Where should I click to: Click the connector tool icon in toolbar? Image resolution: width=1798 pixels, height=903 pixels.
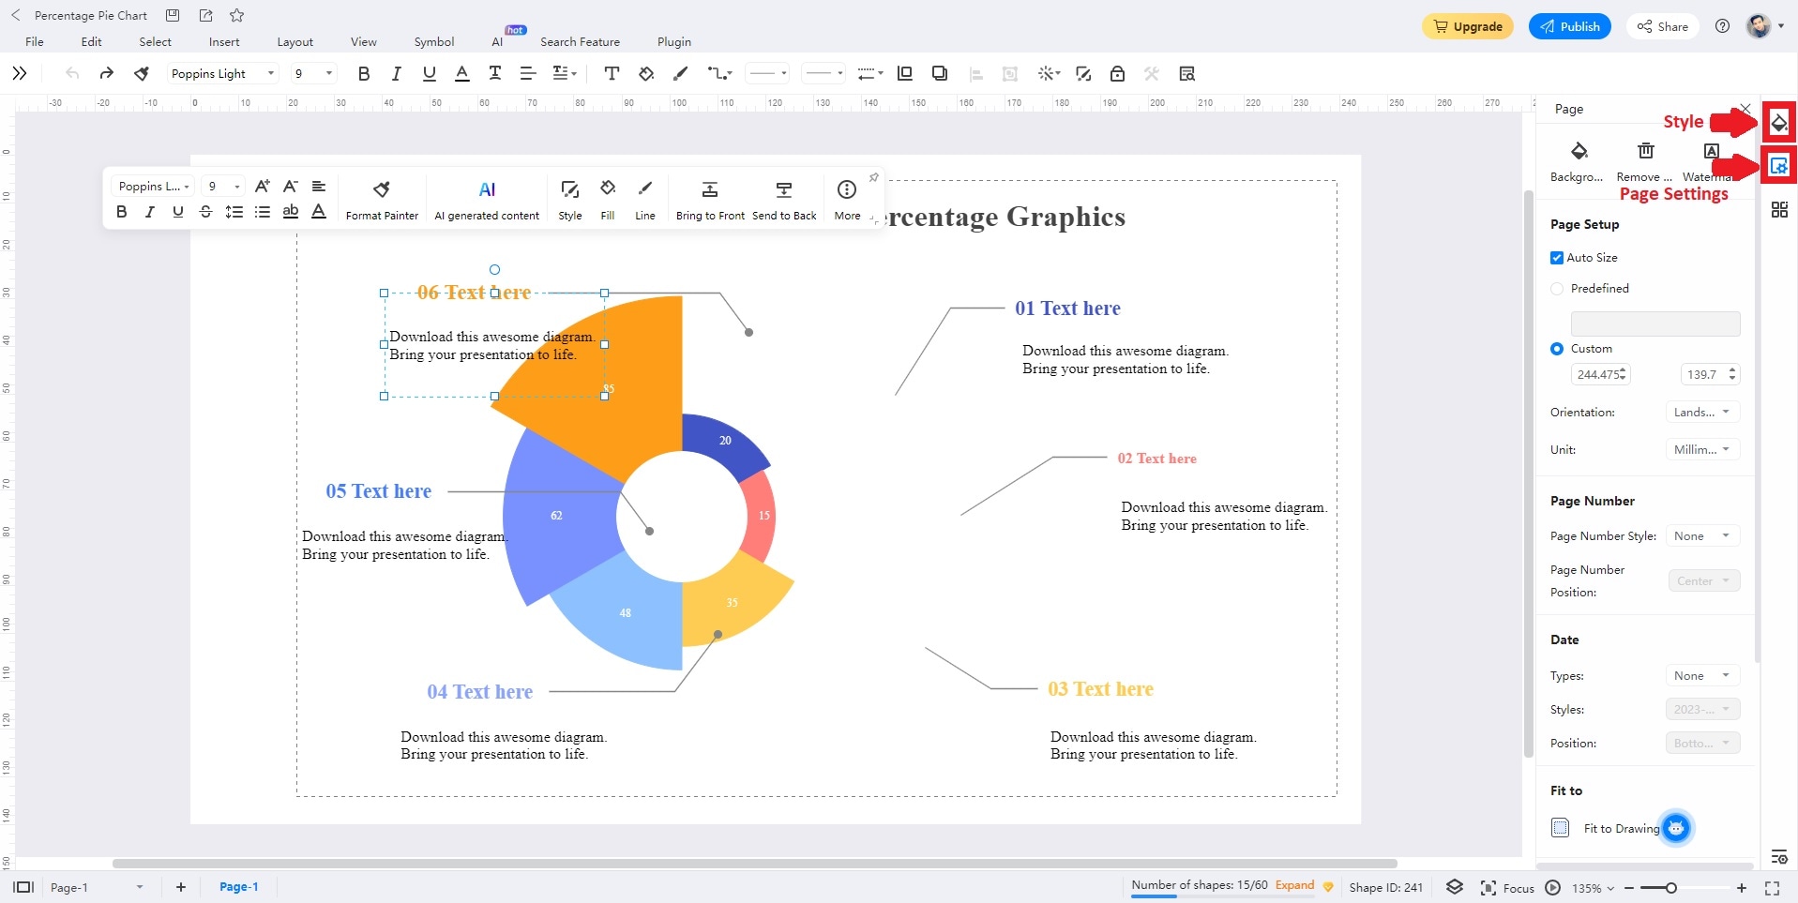pyautogui.click(x=718, y=73)
